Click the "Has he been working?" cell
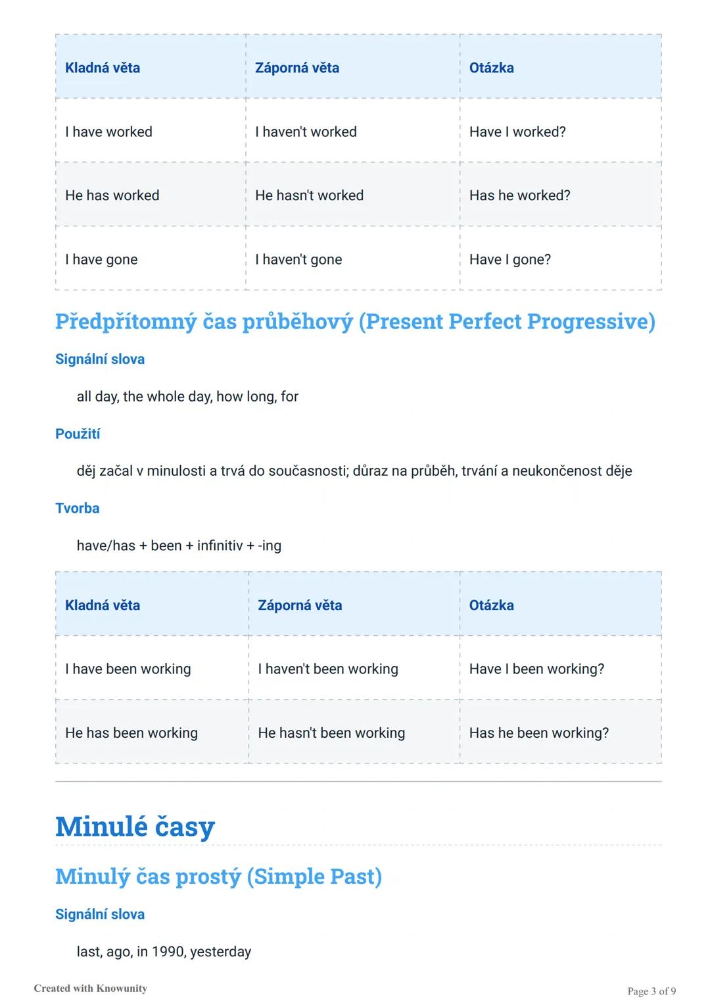 pos(539,733)
